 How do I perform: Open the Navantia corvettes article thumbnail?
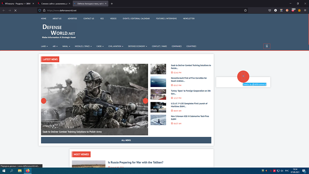pos(158,82)
